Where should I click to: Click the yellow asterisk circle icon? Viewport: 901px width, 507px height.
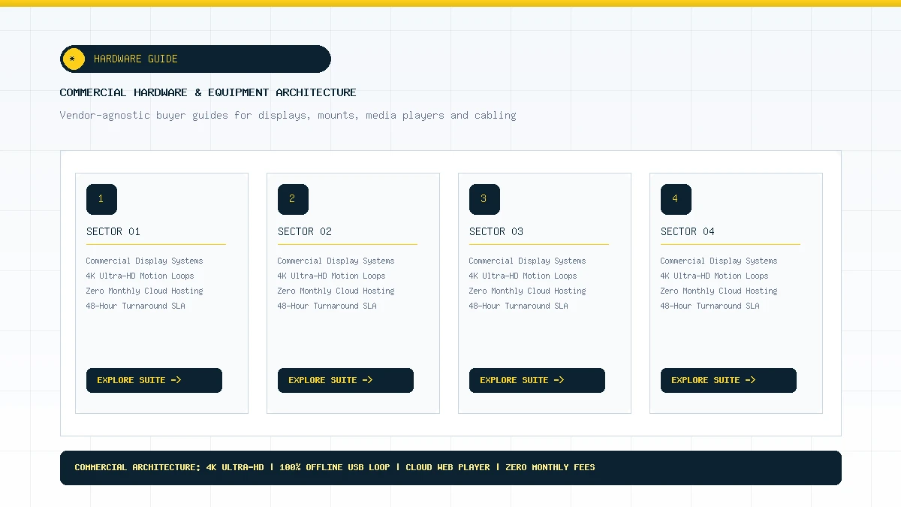(73, 59)
